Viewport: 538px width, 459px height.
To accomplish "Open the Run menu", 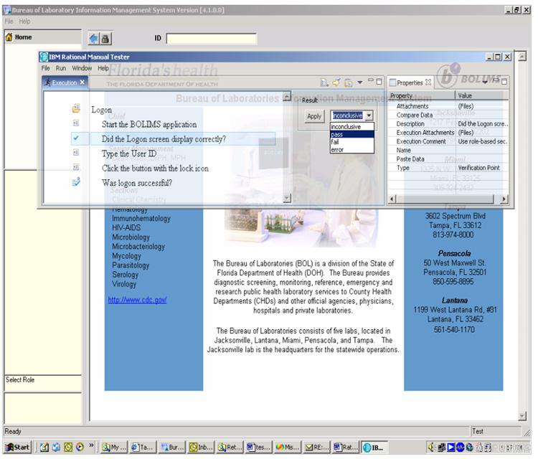I will coord(61,68).
